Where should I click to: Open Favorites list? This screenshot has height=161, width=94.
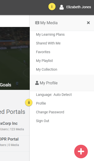[x=43, y=52]
